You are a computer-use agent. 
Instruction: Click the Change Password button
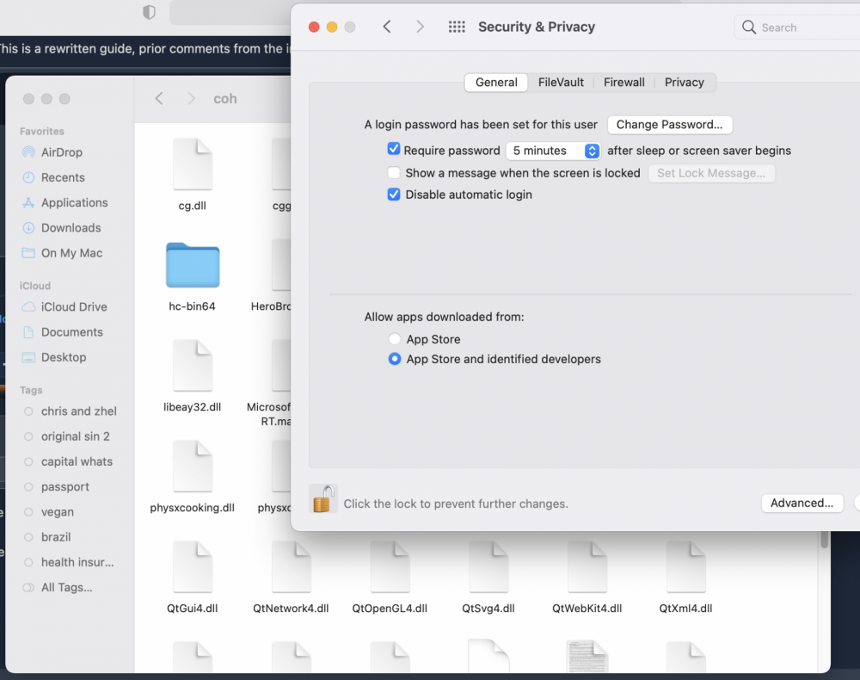point(669,125)
